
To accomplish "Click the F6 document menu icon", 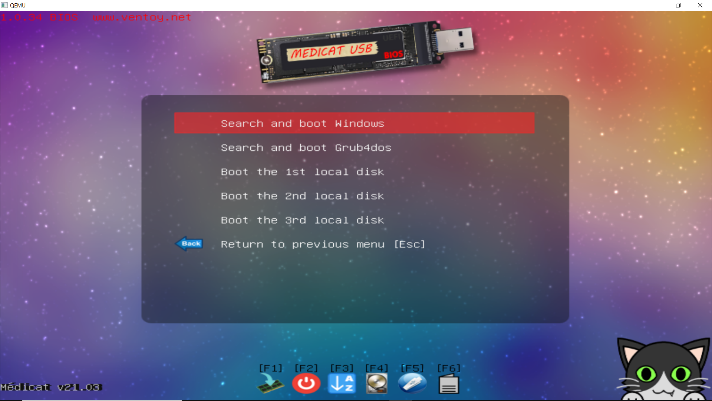I will click(449, 384).
